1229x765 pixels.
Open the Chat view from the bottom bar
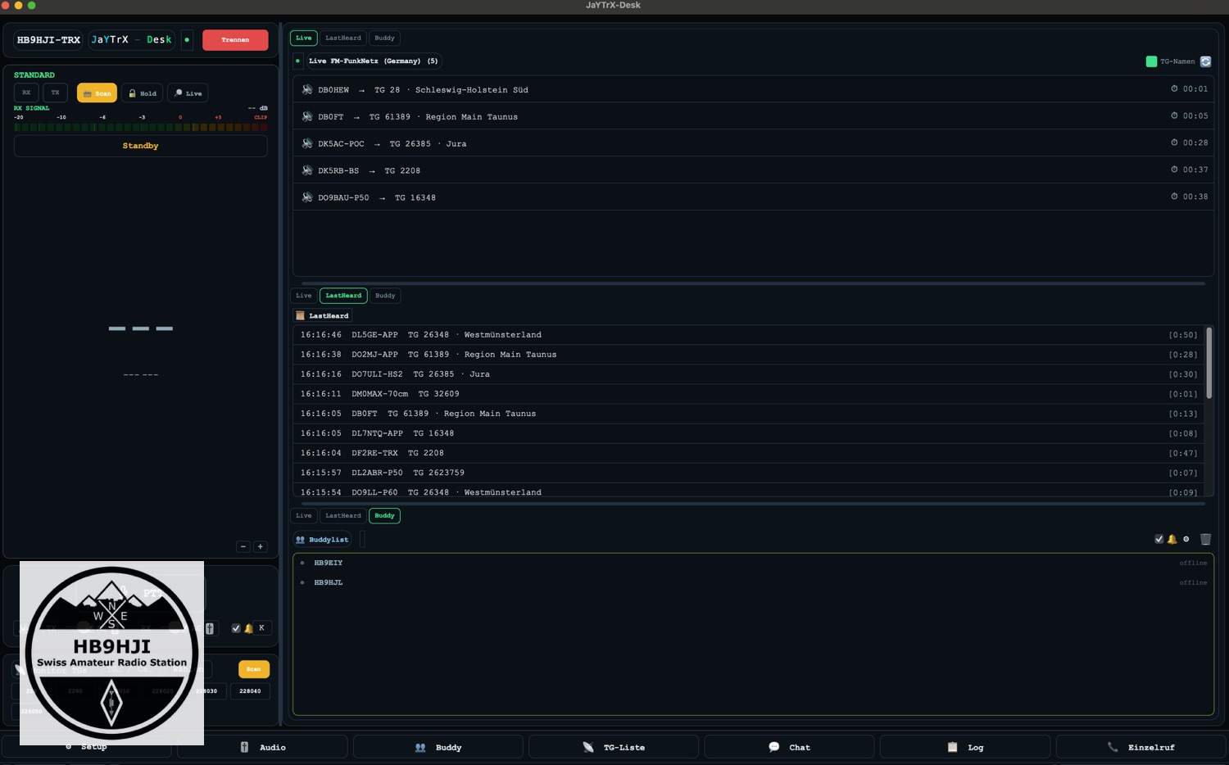[789, 747]
